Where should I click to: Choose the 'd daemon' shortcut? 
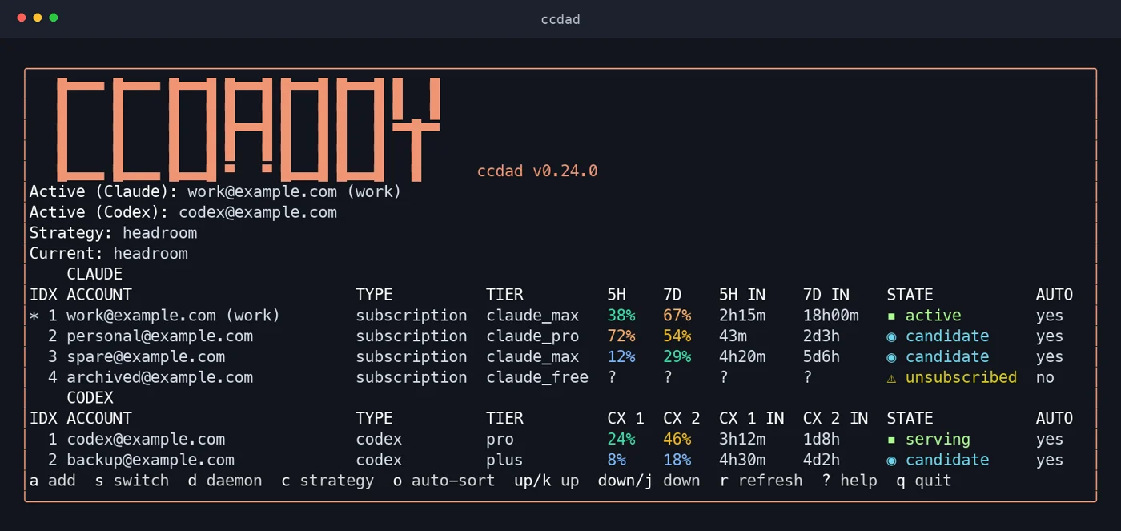click(x=225, y=481)
